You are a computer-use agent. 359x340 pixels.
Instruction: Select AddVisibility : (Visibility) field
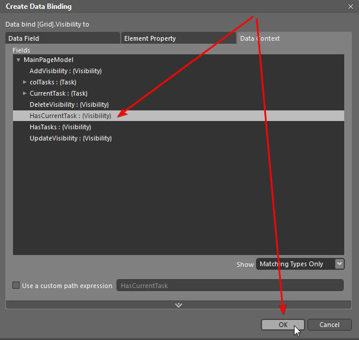66,71
